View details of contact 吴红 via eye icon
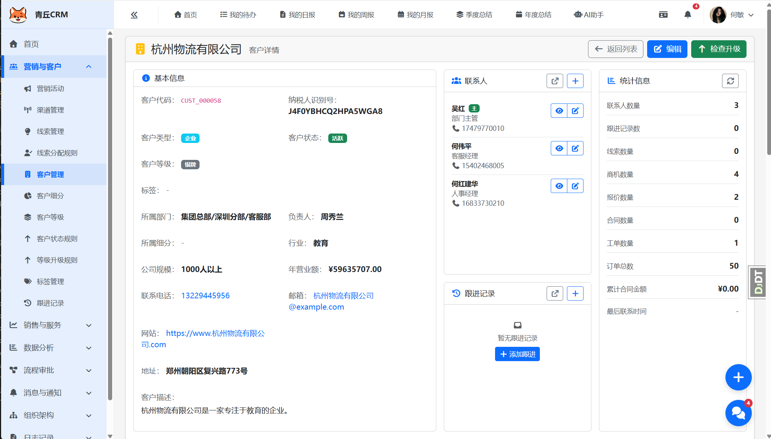771x439 pixels. 559,110
